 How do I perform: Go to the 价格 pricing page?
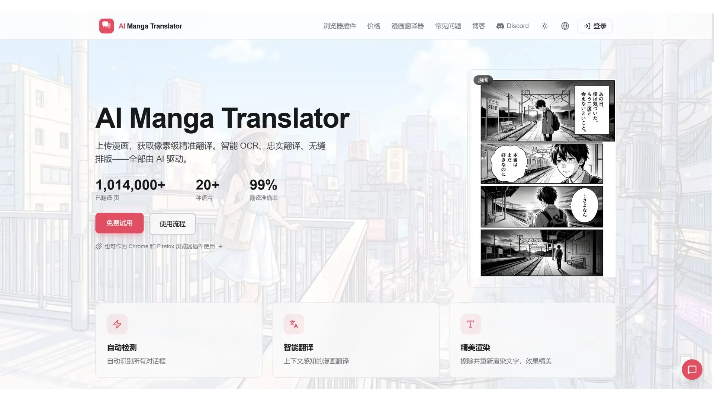[x=373, y=26]
